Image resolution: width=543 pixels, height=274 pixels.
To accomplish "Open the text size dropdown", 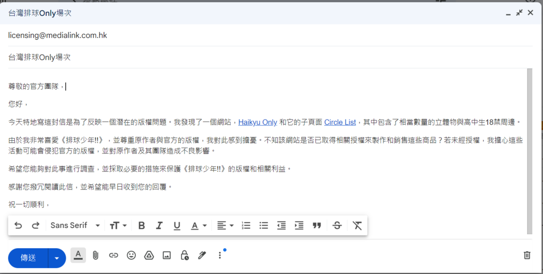I will tap(118, 226).
